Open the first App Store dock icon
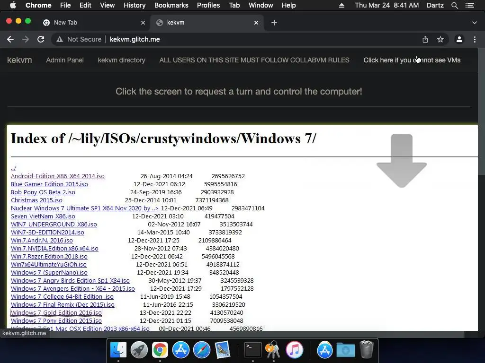 180,350
